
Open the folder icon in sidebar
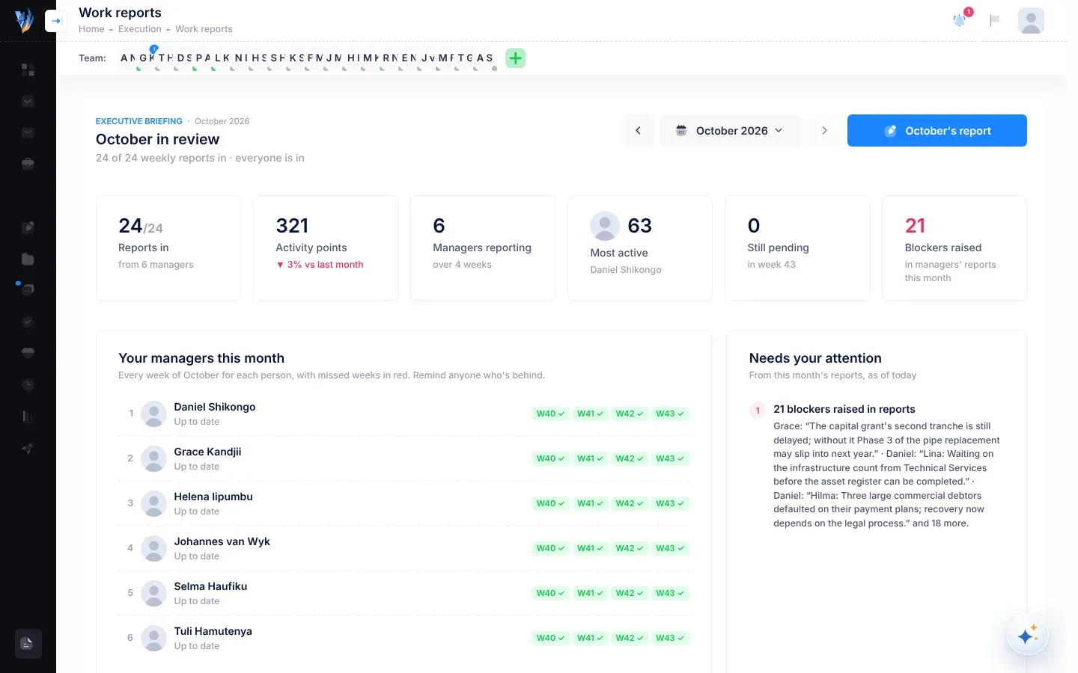coord(28,259)
